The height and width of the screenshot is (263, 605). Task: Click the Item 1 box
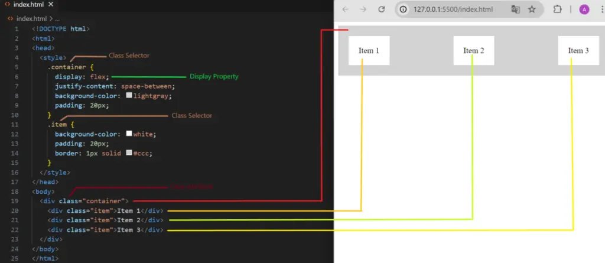(369, 51)
